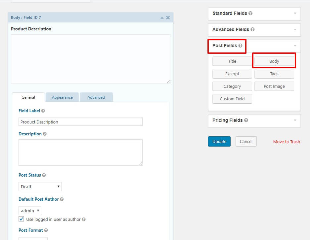Collapse the Body Field ID 7 editor
This screenshot has width=310, height=240.
click(x=162, y=17)
